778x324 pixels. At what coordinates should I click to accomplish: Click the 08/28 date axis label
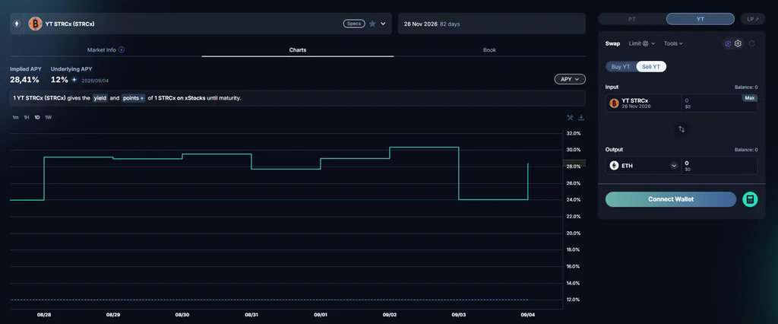(x=44, y=315)
